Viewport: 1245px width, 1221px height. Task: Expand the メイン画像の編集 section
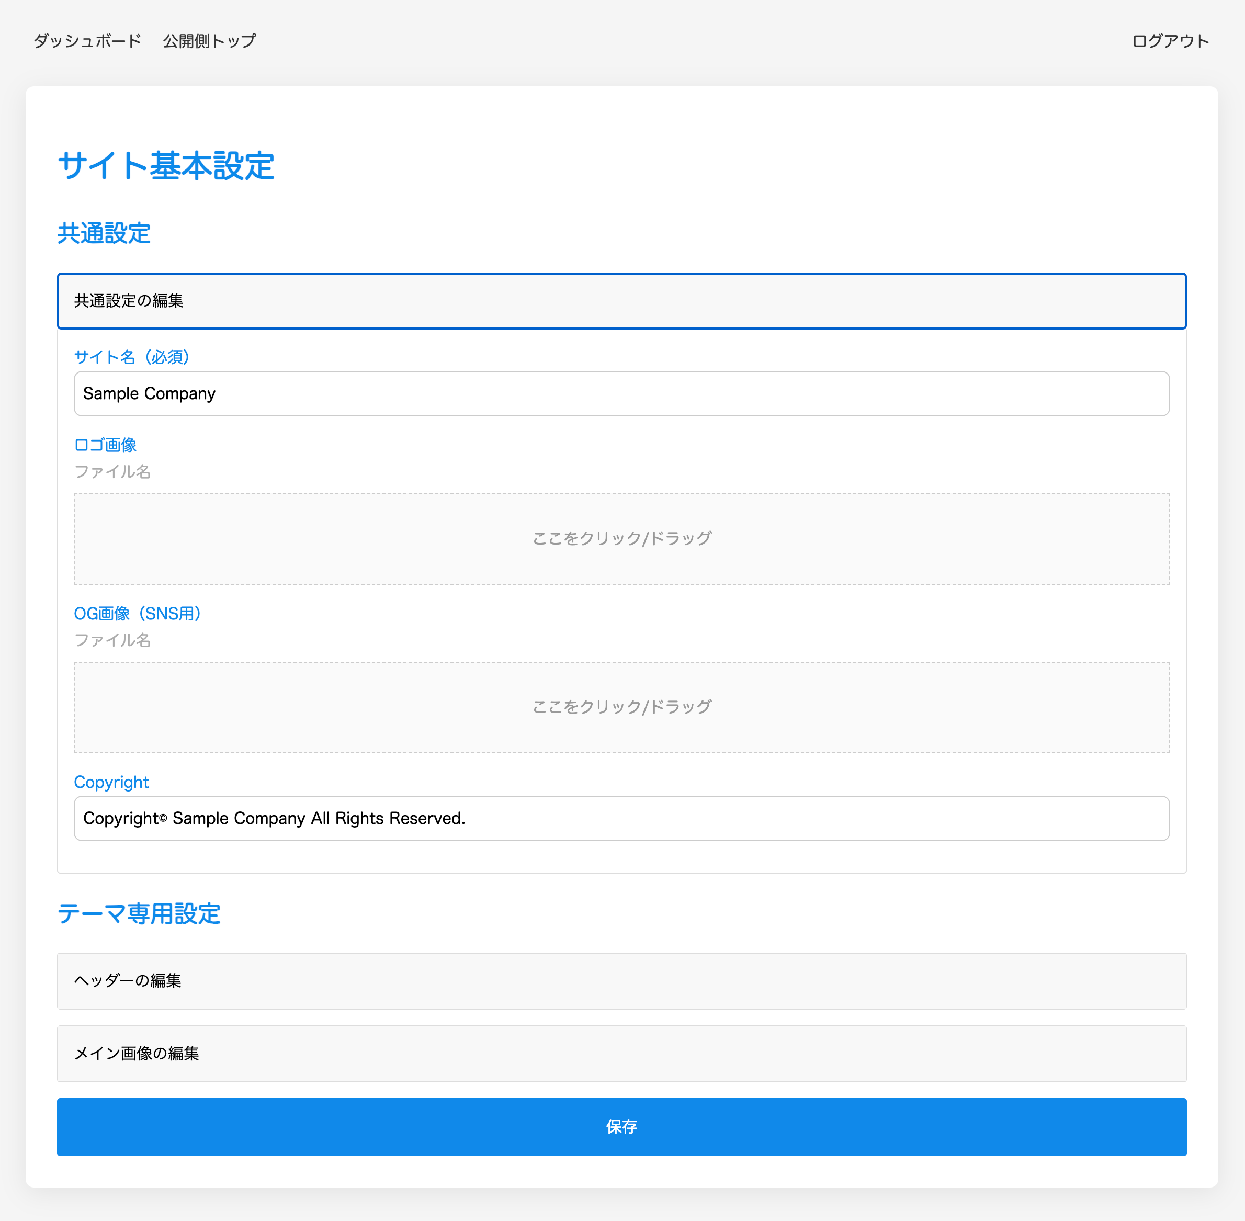tap(621, 1054)
